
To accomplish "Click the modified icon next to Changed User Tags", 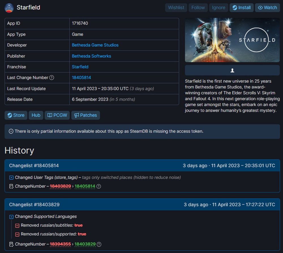I will pos(11,178).
